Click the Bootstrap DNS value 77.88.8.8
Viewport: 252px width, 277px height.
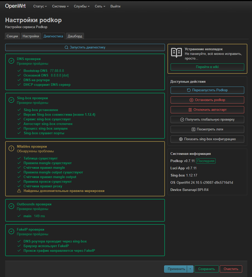[x=57, y=71]
